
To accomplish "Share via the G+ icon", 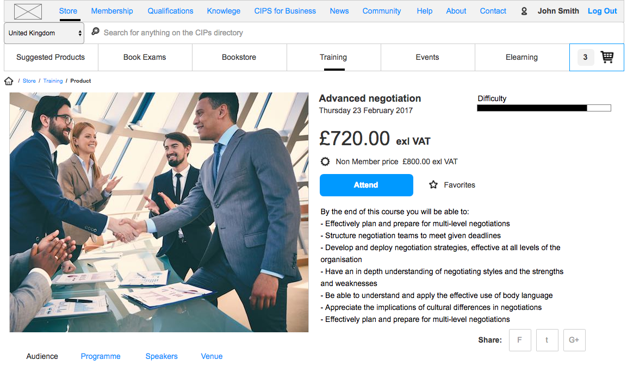I will coord(574,340).
